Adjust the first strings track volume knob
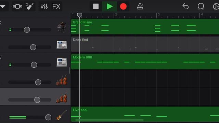 coord(38,82)
